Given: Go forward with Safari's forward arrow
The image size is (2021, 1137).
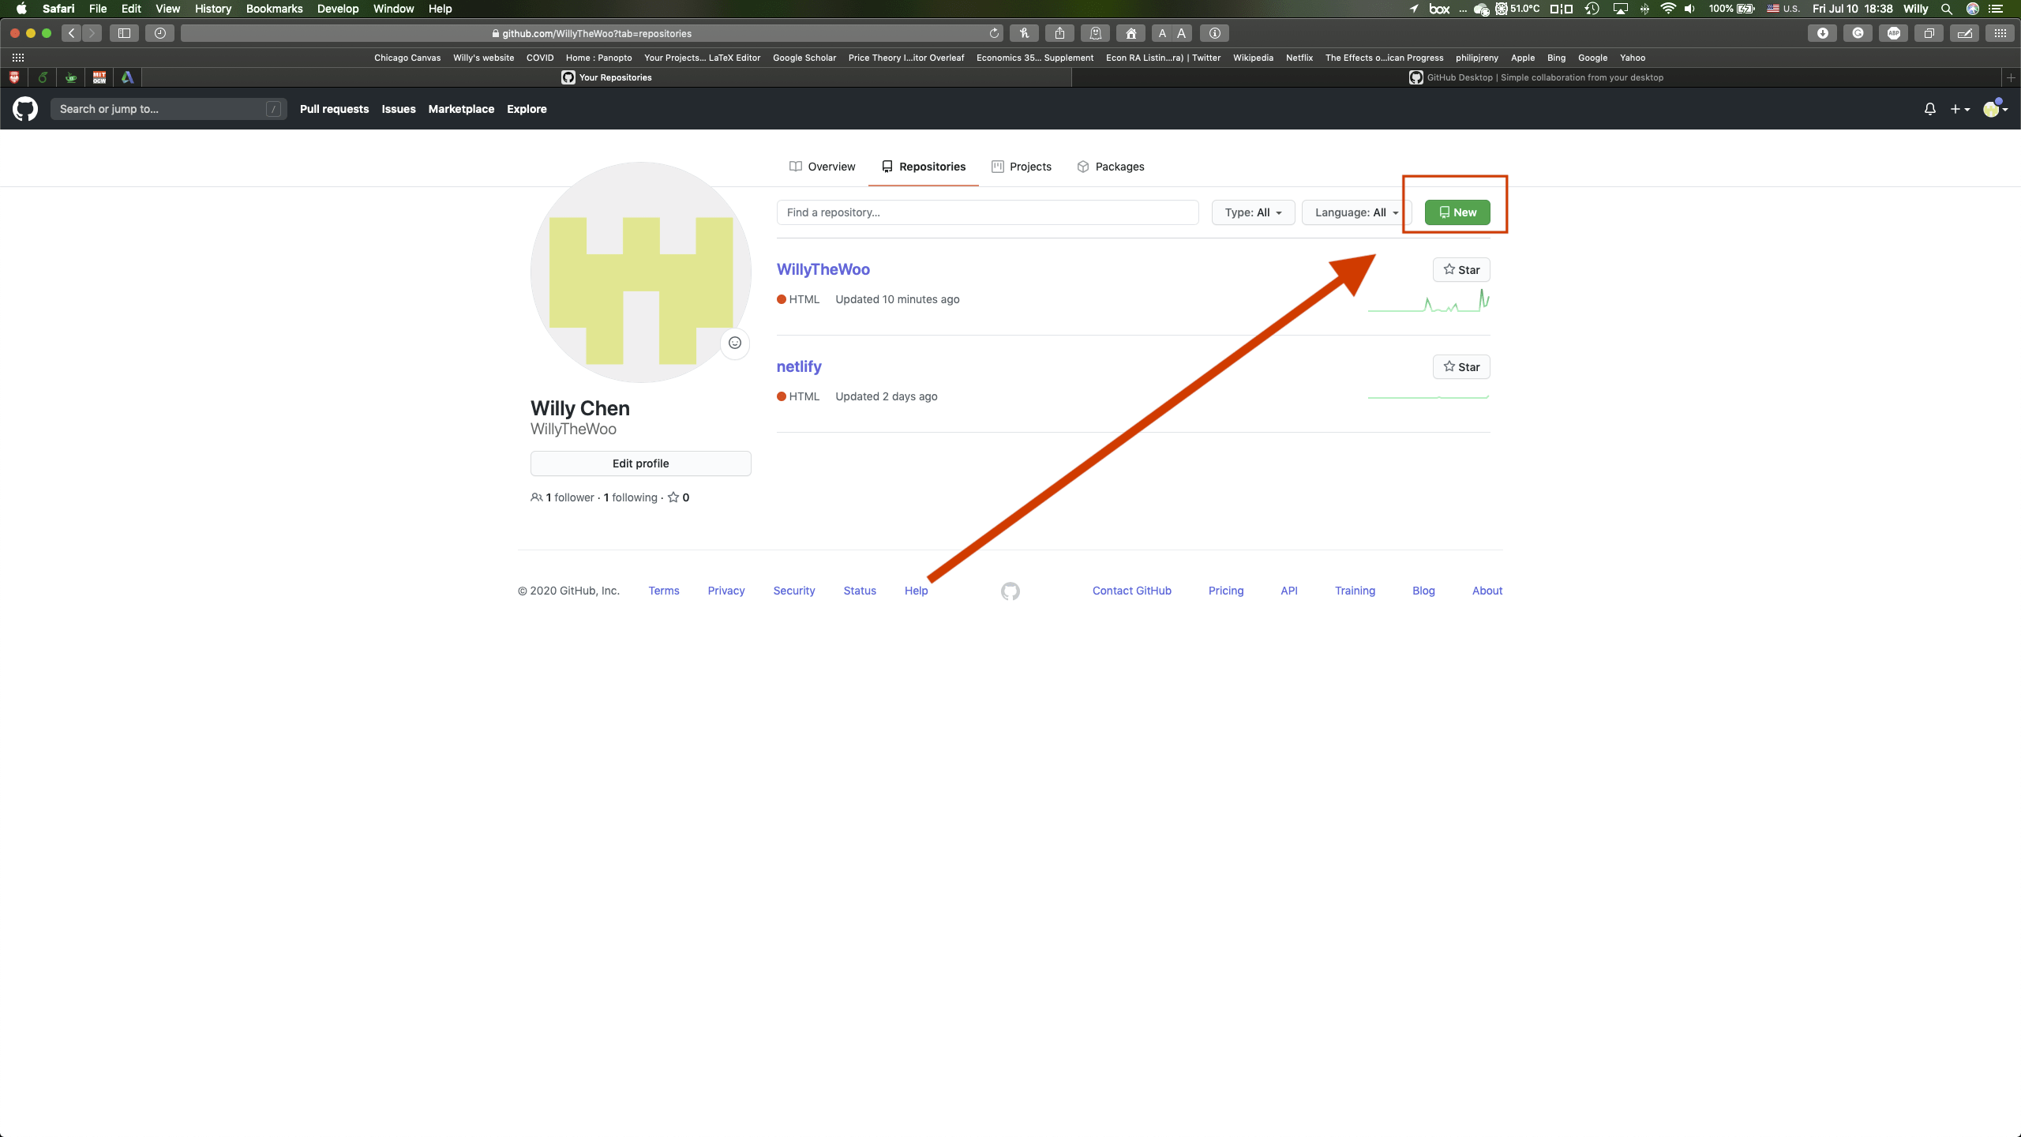Looking at the screenshot, I should click(x=92, y=33).
